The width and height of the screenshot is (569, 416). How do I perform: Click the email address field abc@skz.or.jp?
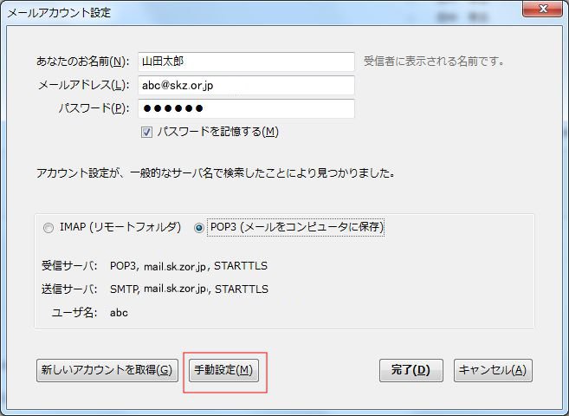pos(246,85)
